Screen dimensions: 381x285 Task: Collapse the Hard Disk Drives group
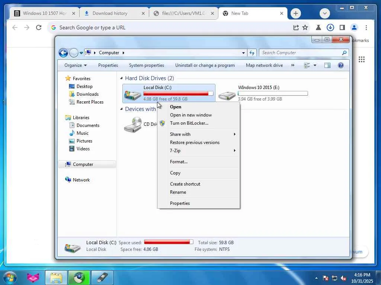pos(121,78)
